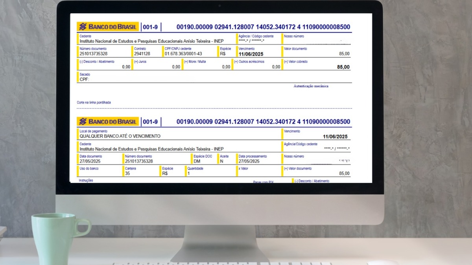The image size is (472, 265).
Task: Click the 'Nosso número' field beside Data processamento
Action: [x=316, y=159]
